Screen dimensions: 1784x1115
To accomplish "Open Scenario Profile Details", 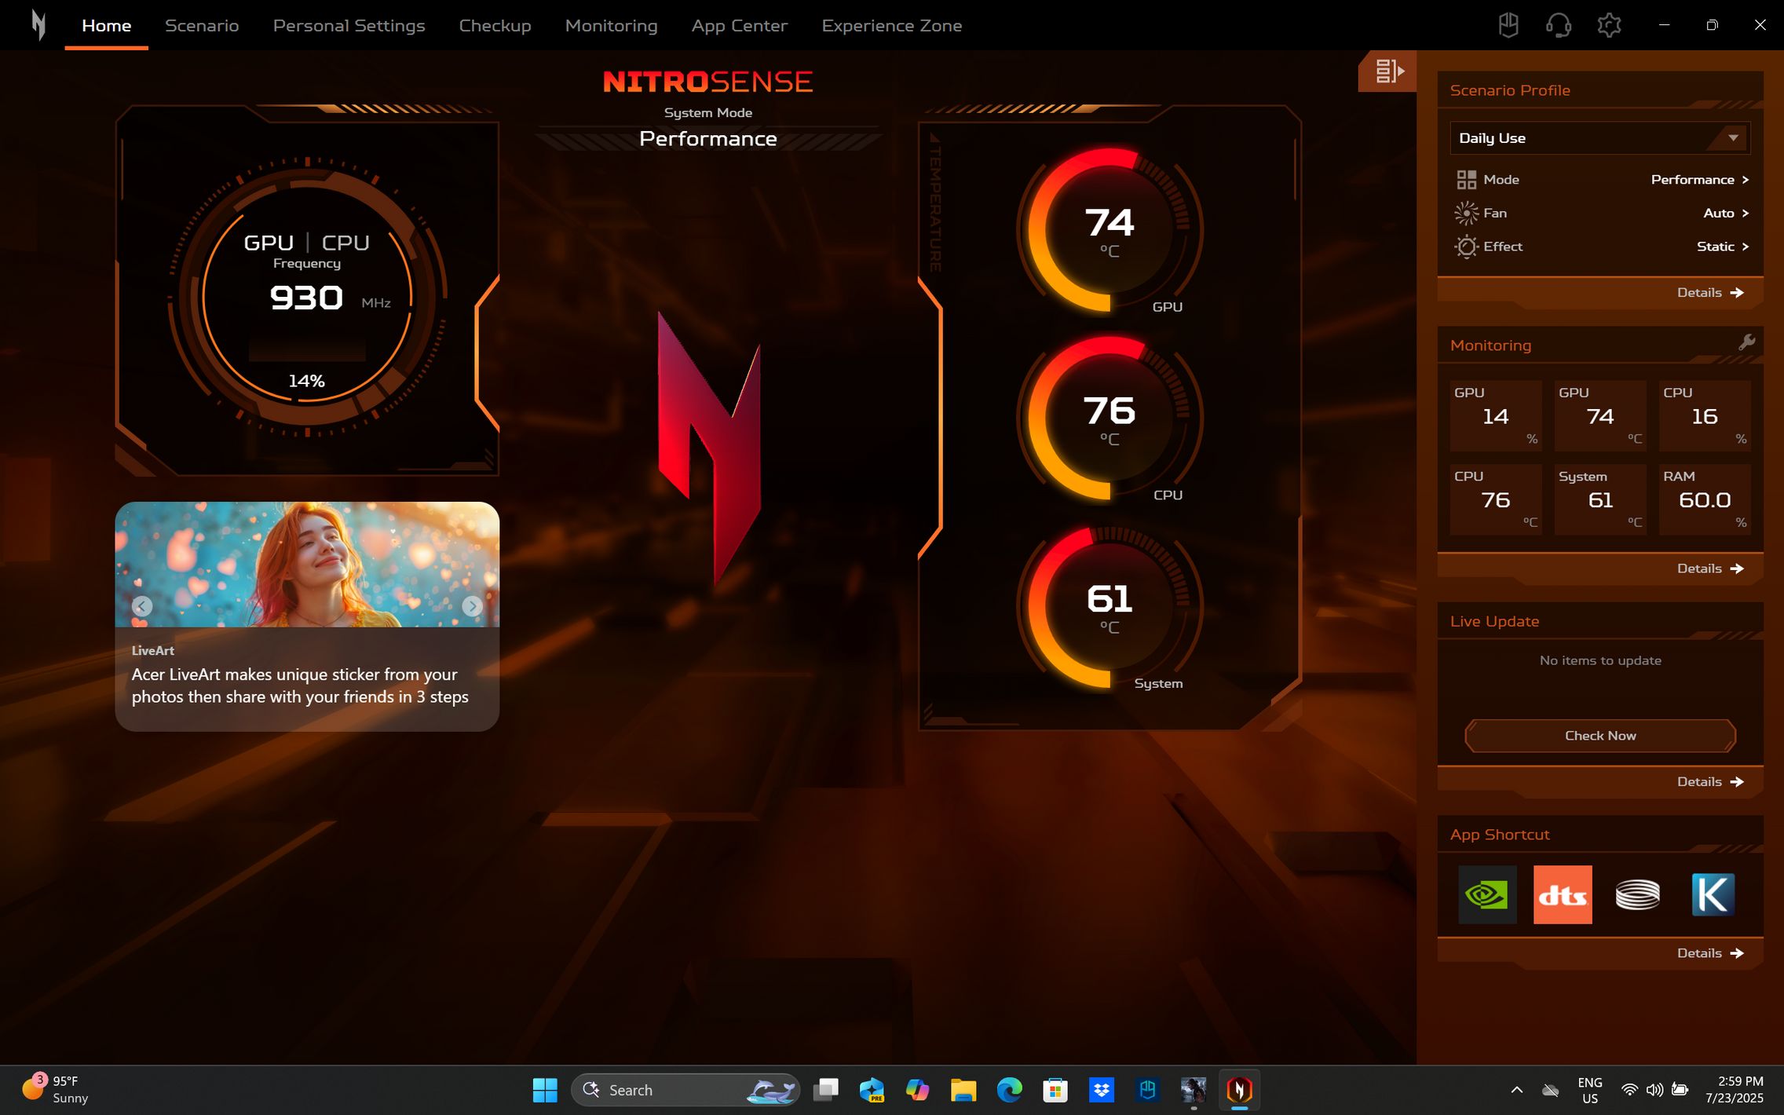I will coord(1710,292).
